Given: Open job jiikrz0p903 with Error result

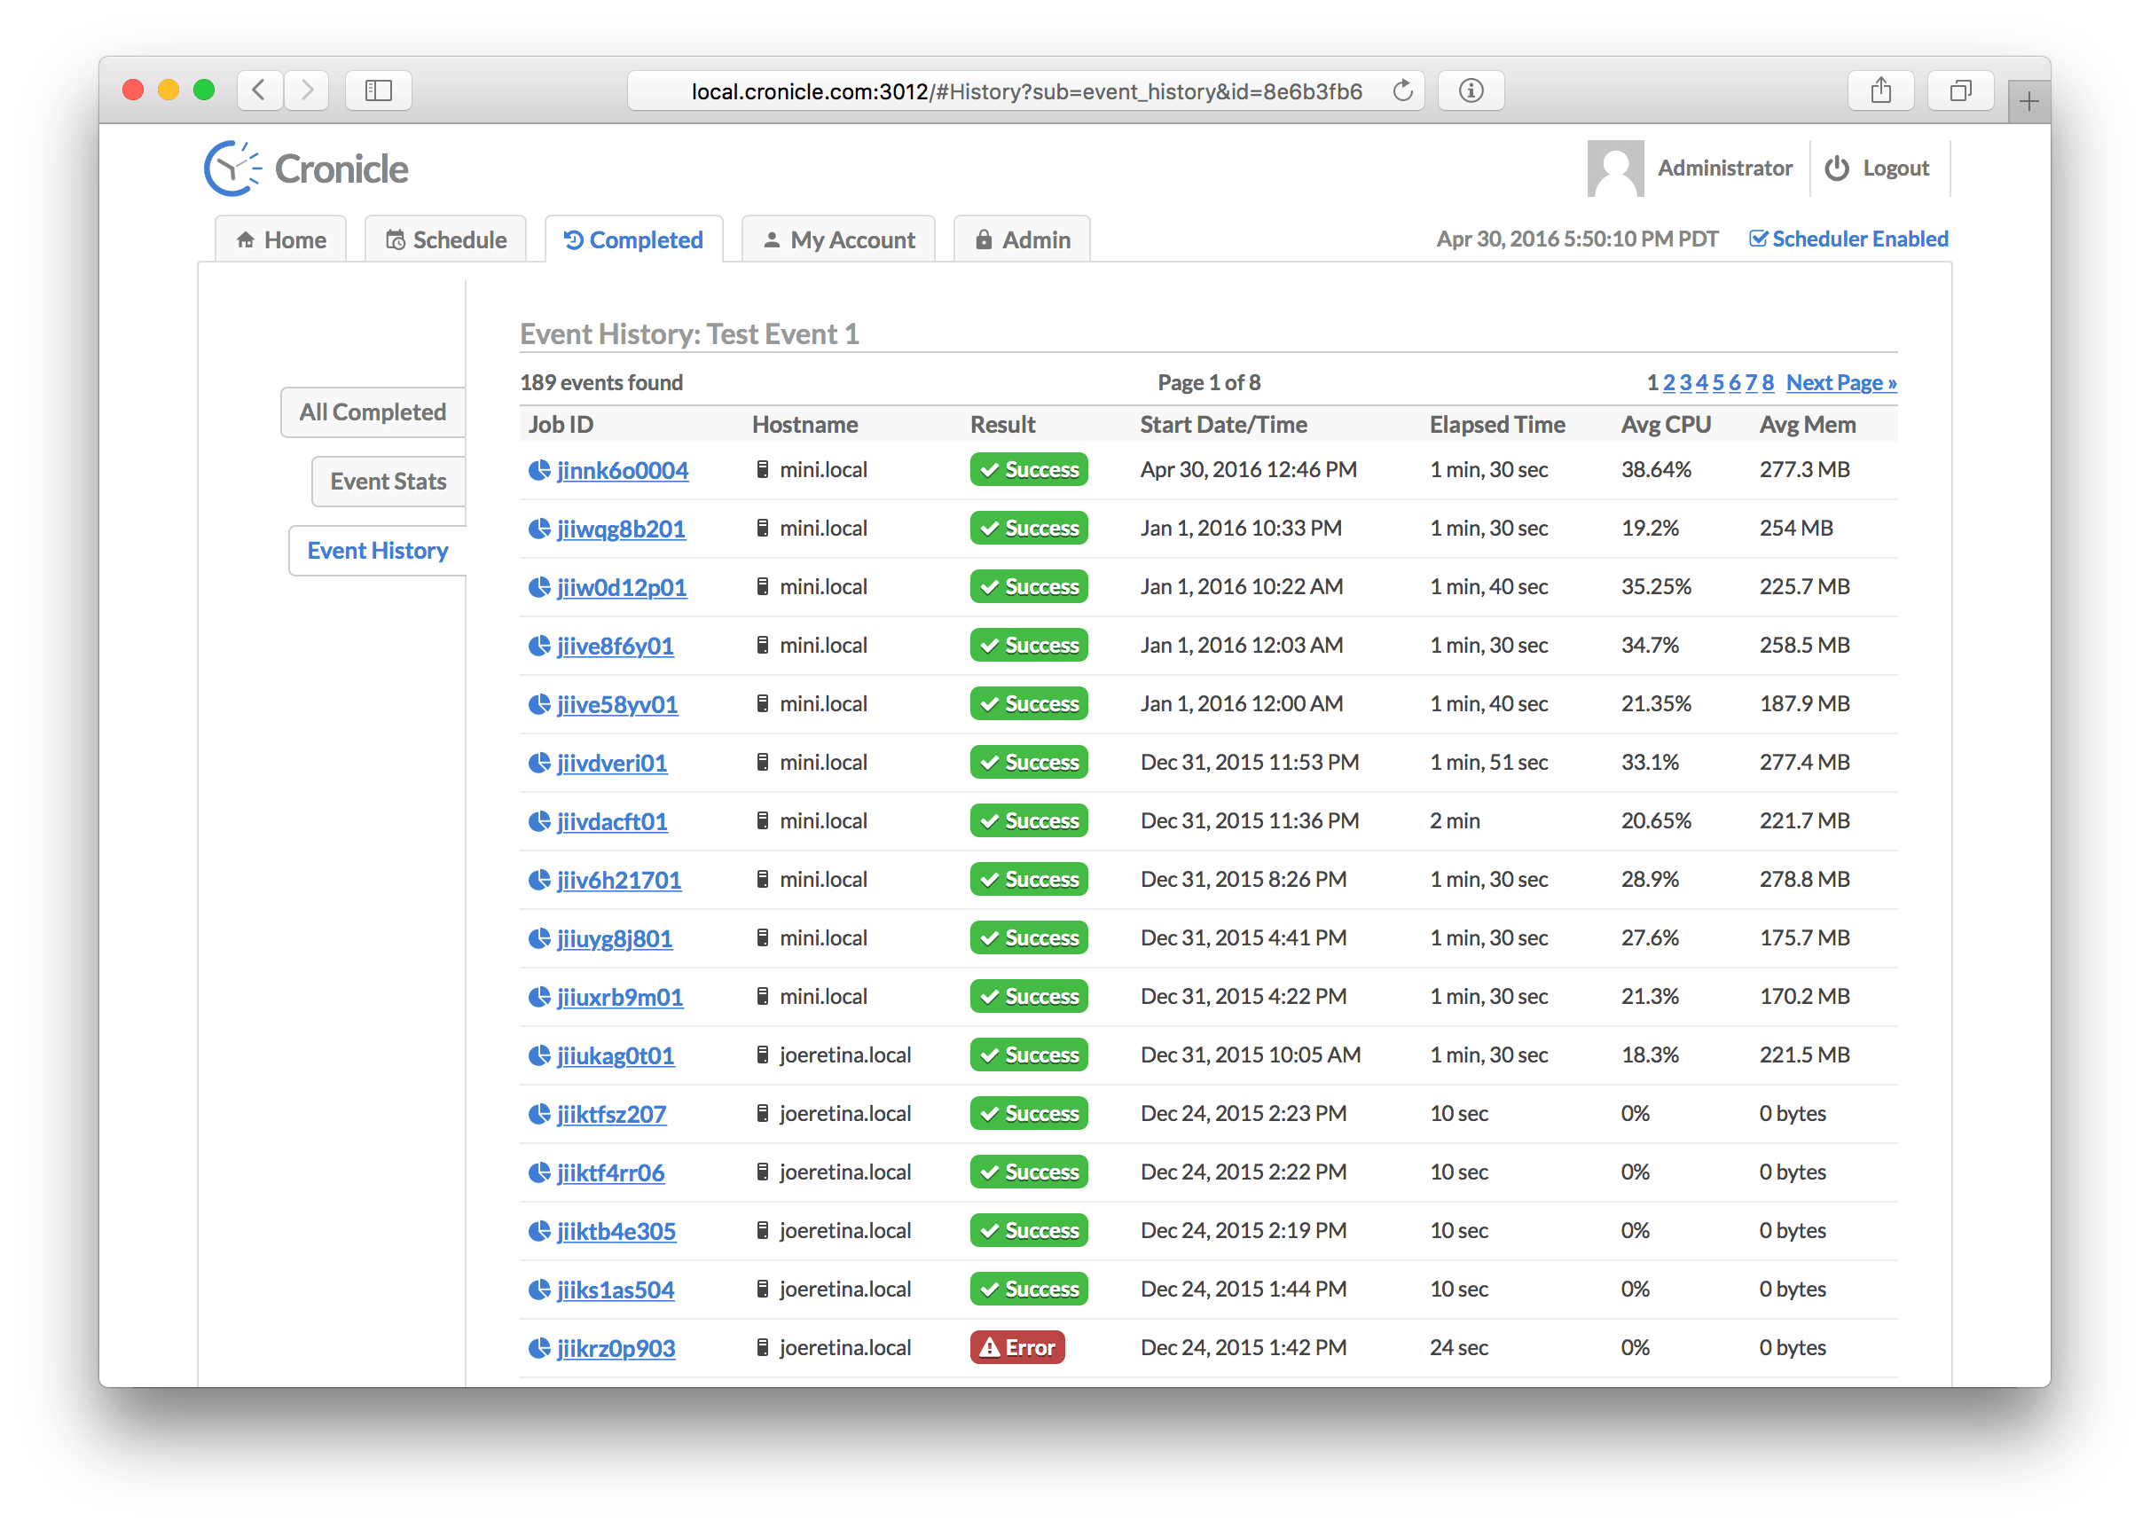Looking at the screenshot, I should [616, 1348].
